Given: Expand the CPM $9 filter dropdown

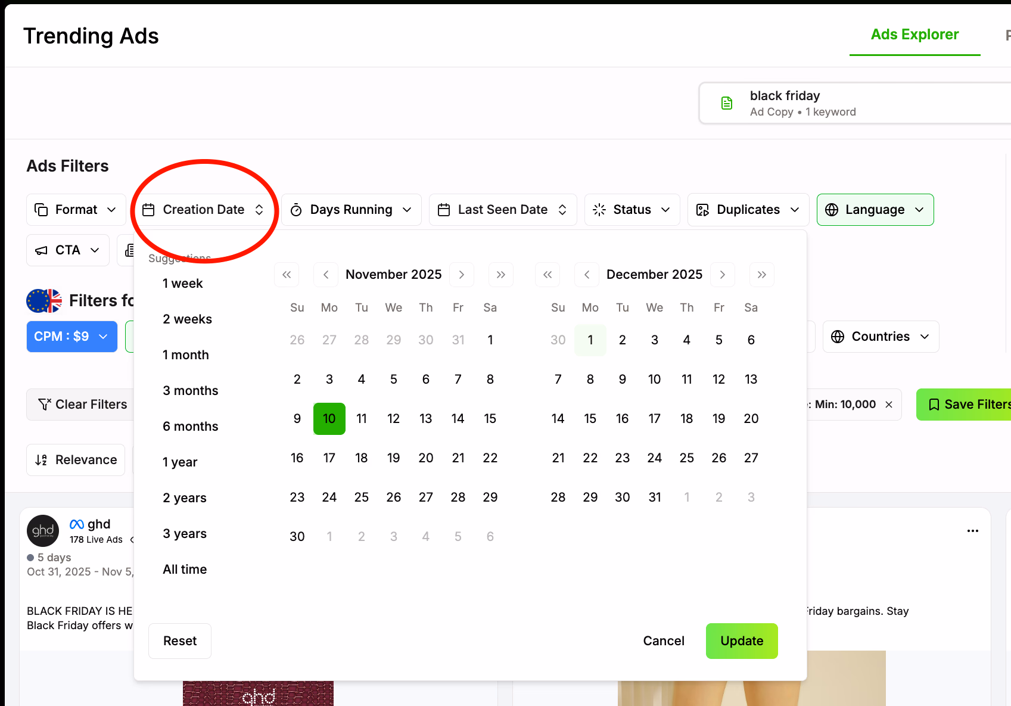Looking at the screenshot, I should click(71, 336).
